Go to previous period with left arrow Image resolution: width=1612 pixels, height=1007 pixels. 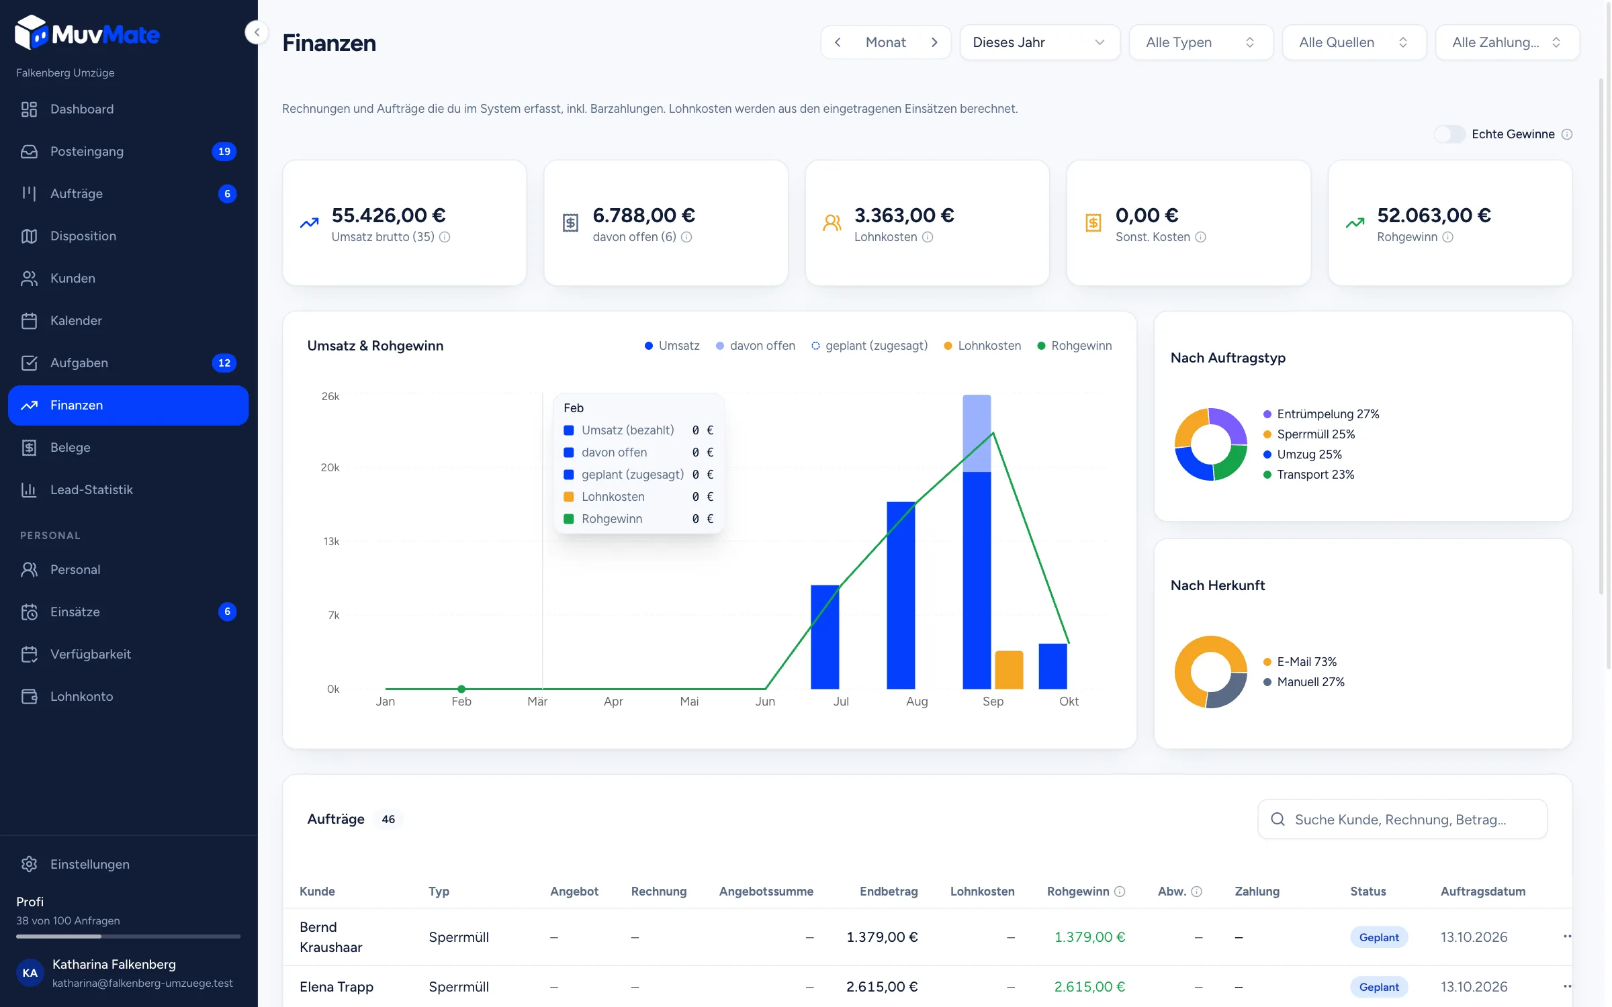coord(838,42)
